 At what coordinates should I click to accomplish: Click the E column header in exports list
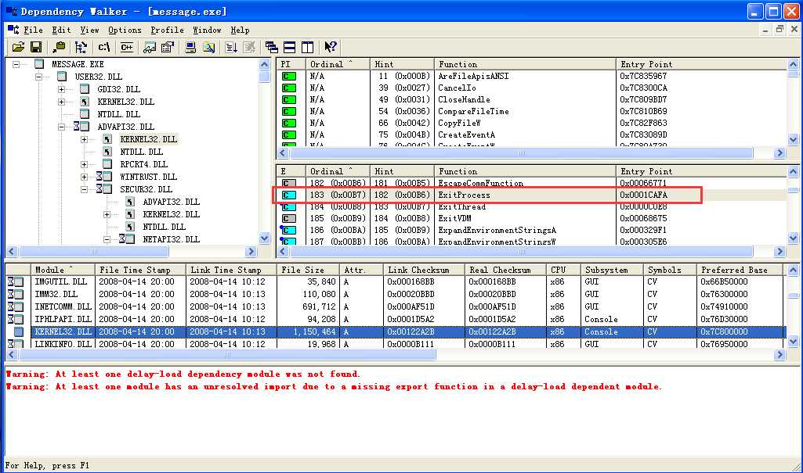291,171
